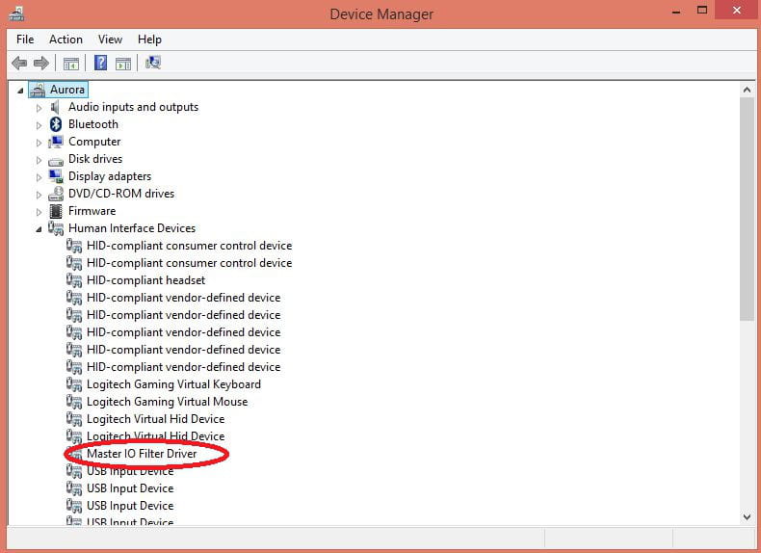Expand the Disk drives category
Screen dimensions: 761x553
click(x=39, y=160)
